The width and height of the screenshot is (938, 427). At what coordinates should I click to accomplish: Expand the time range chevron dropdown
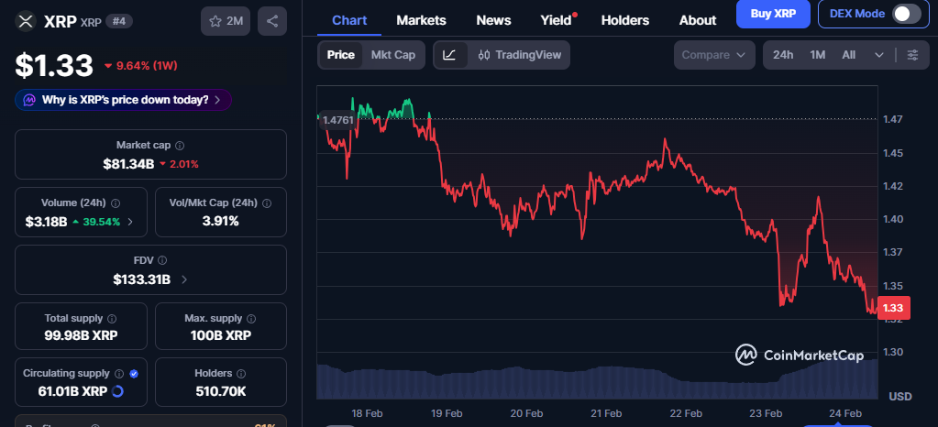879,55
